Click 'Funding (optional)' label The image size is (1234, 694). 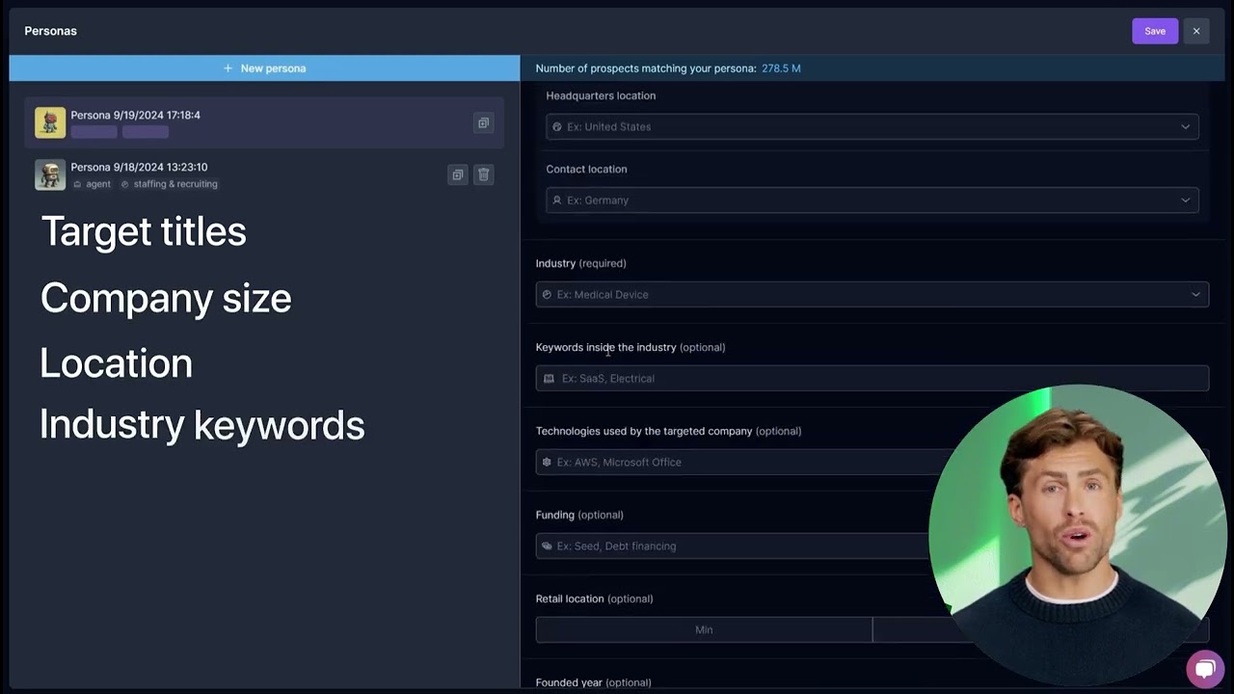(579, 515)
